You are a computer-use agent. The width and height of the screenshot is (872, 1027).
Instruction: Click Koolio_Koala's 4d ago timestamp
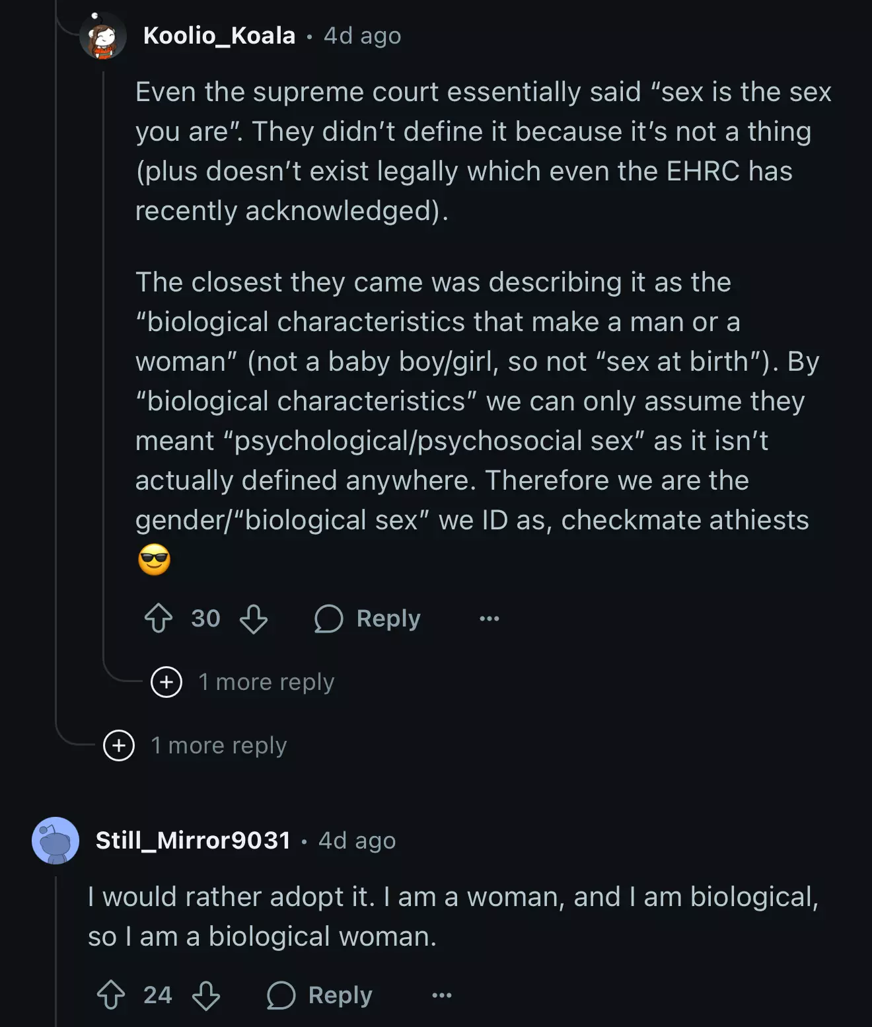click(x=362, y=36)
